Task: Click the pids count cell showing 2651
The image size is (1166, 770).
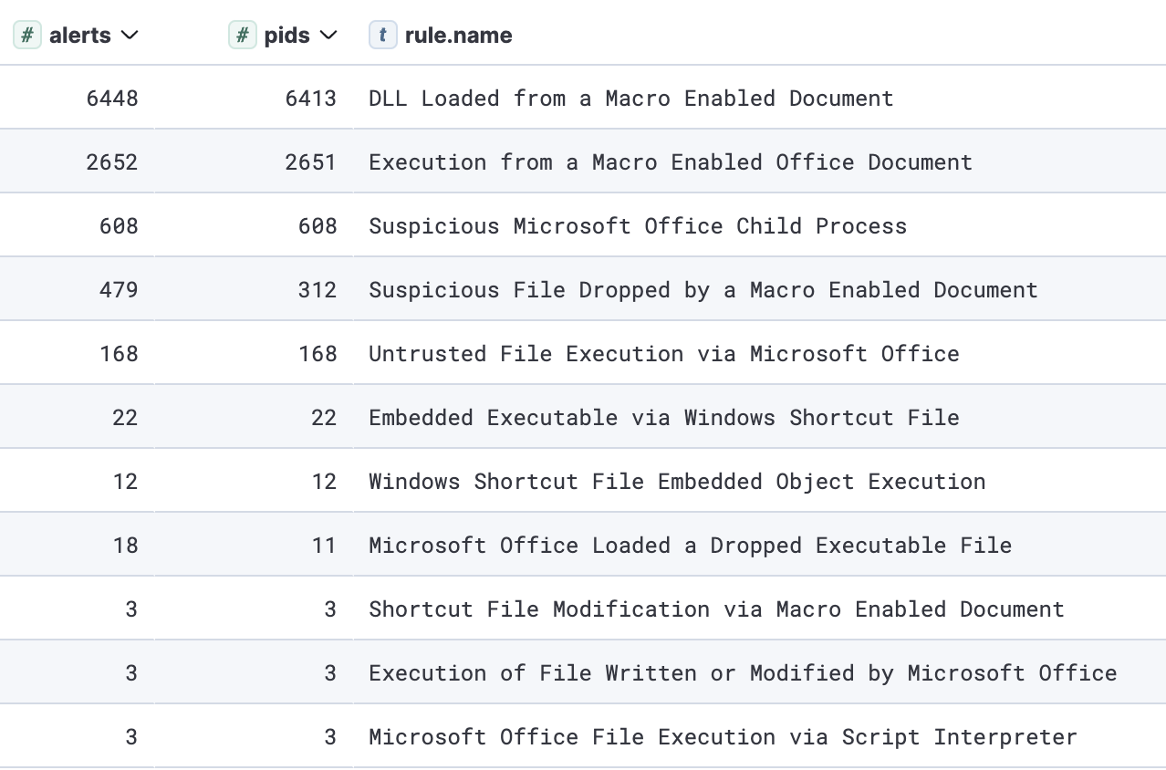Action: coord(310,162)
